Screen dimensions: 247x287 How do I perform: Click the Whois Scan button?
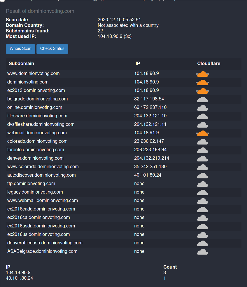click(20, 49)
